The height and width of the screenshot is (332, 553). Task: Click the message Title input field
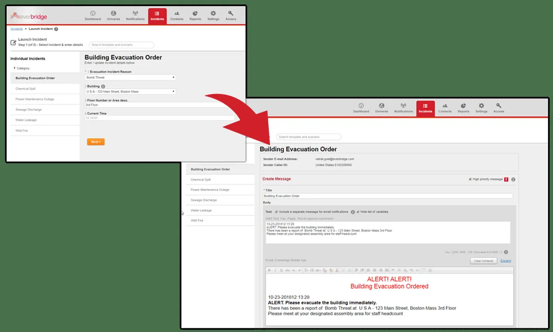click(x=388, y=196)
